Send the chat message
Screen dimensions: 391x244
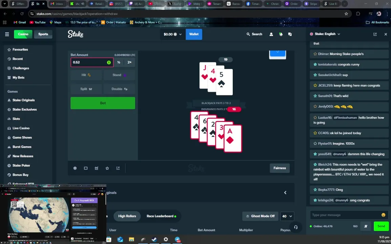(x=381, y=226)
